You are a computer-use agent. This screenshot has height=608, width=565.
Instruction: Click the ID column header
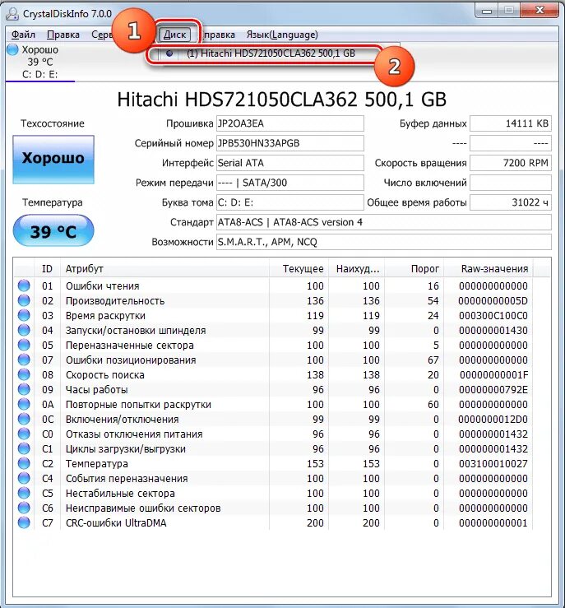47,269
